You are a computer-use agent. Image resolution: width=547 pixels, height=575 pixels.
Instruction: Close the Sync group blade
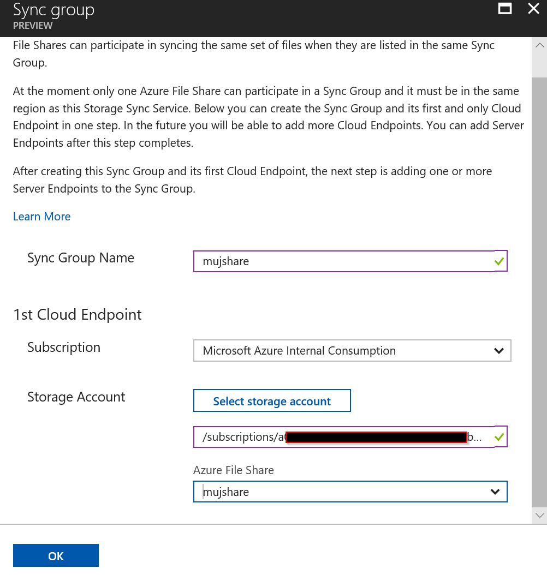pos(533,8)
